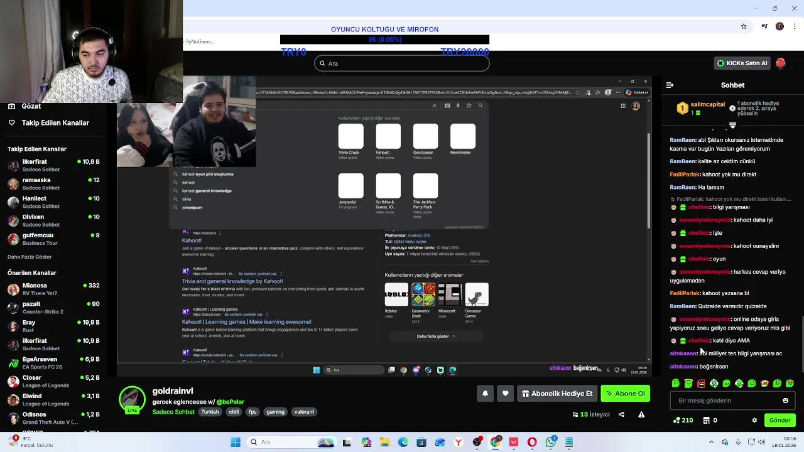
Task: Open Mianosa RV There Yet channel
Action: (53, 289)
